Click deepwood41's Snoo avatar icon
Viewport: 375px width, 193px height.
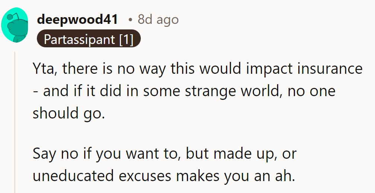click(x=15, y=25)
